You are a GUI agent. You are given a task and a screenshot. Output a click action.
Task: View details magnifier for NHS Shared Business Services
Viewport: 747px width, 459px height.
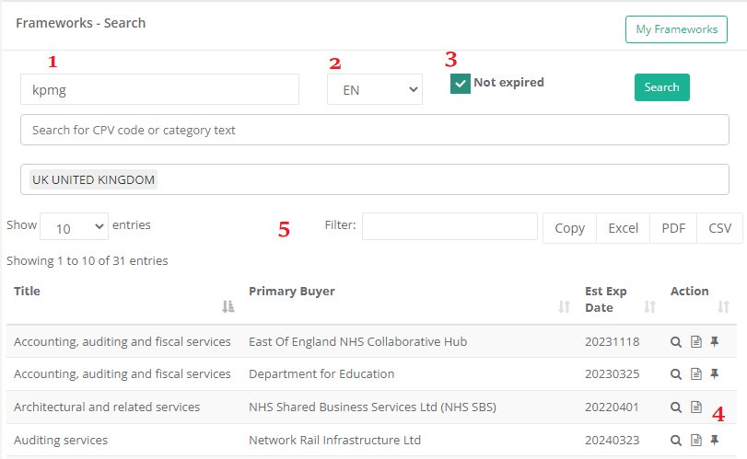pyautogui.click(x=676, y=407)
